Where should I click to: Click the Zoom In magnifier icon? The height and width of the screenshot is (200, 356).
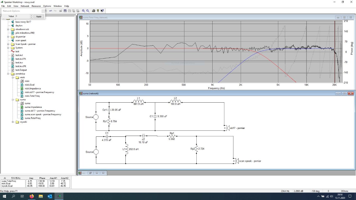pyautogui.click(x=83, y=11)
